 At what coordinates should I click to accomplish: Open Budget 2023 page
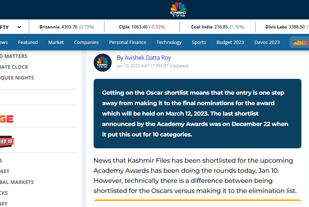point(230,42)
